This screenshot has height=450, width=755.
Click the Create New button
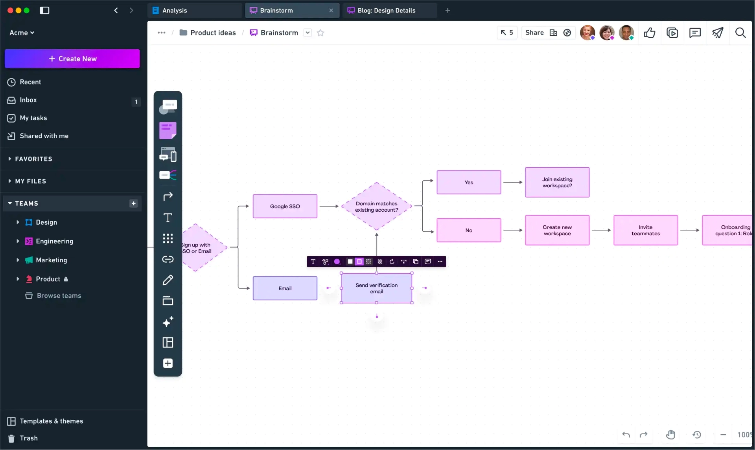tap(72, 59)
